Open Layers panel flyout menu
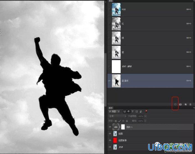The image size is (195, 154). [x=194, y=108]
